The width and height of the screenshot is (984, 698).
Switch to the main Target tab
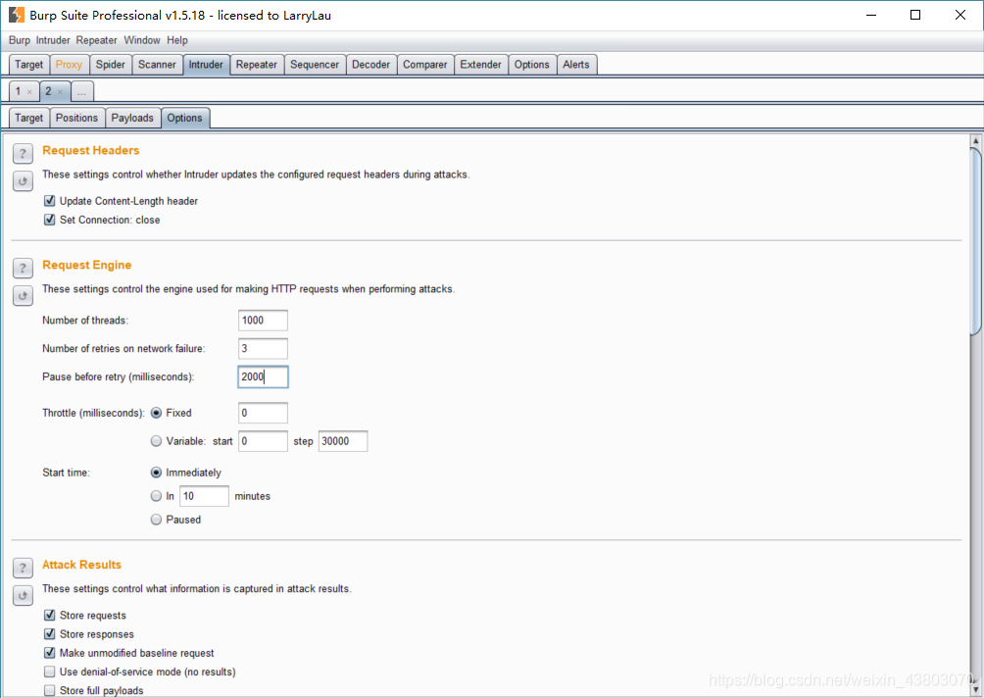pos(28,65)
